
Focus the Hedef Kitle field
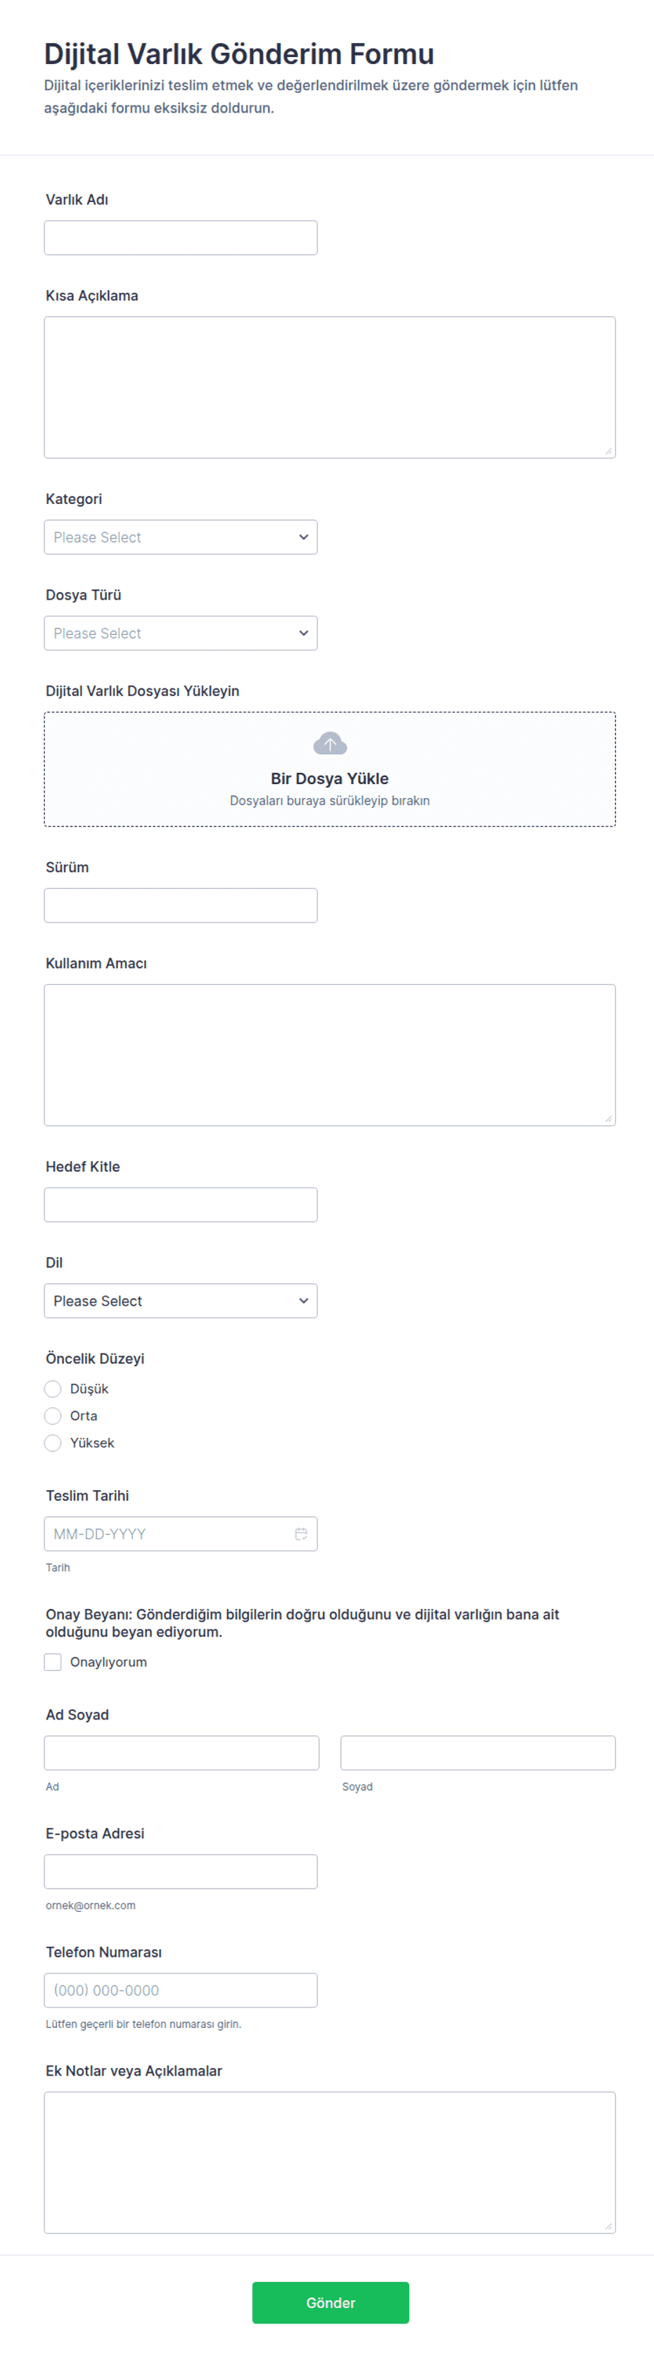tap(180, 1204)
